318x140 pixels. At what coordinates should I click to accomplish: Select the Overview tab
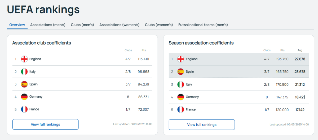[17, 25]
